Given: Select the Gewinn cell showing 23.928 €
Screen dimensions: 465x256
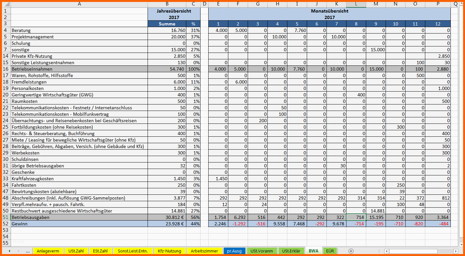Looking at the screenshot, I should 167,224.
